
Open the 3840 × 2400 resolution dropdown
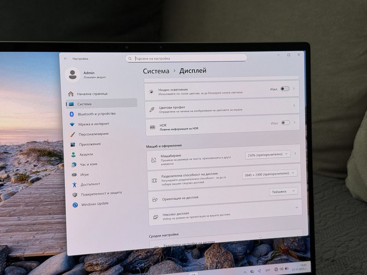point(269,174)
